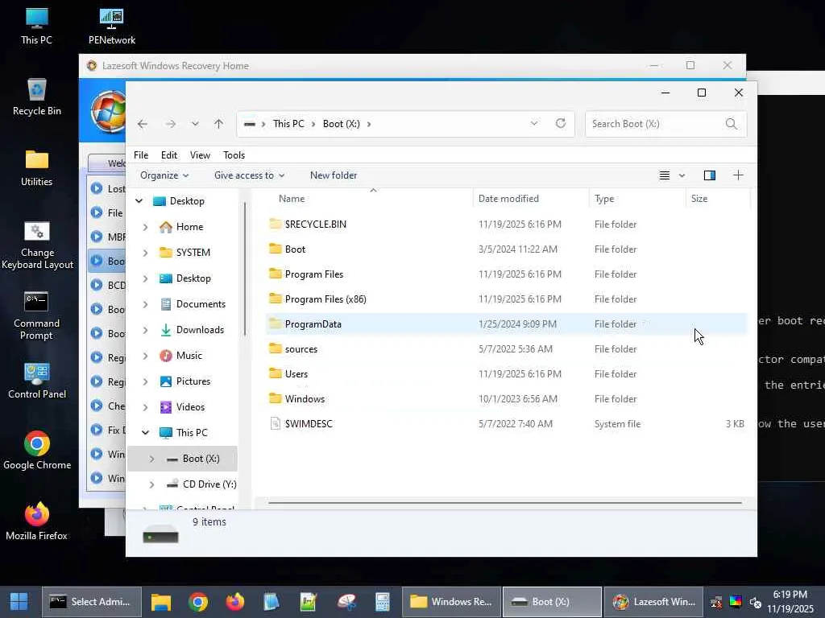Expand Downloads node in tree
This screenshot has width=825, height=618.
tap(145, 330)
